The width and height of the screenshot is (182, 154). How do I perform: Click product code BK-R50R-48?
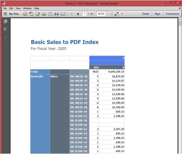tap(79, 138)
